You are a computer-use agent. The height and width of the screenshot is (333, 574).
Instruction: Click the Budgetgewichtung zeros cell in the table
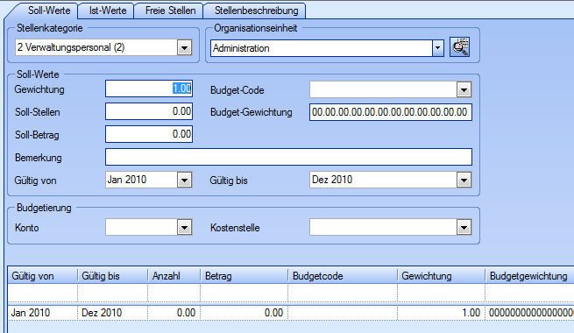529,313
